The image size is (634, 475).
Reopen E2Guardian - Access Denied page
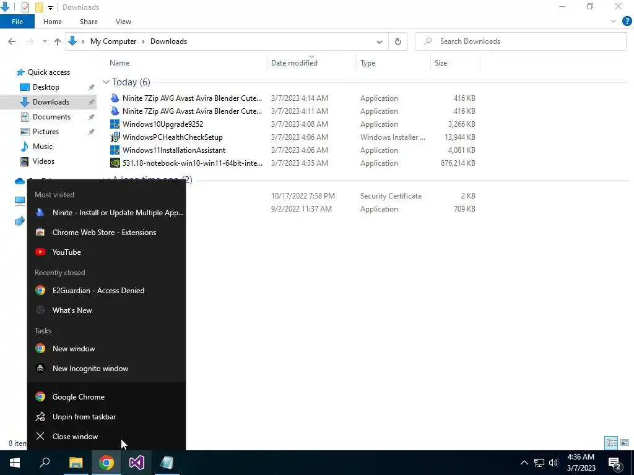coord(106,291)
